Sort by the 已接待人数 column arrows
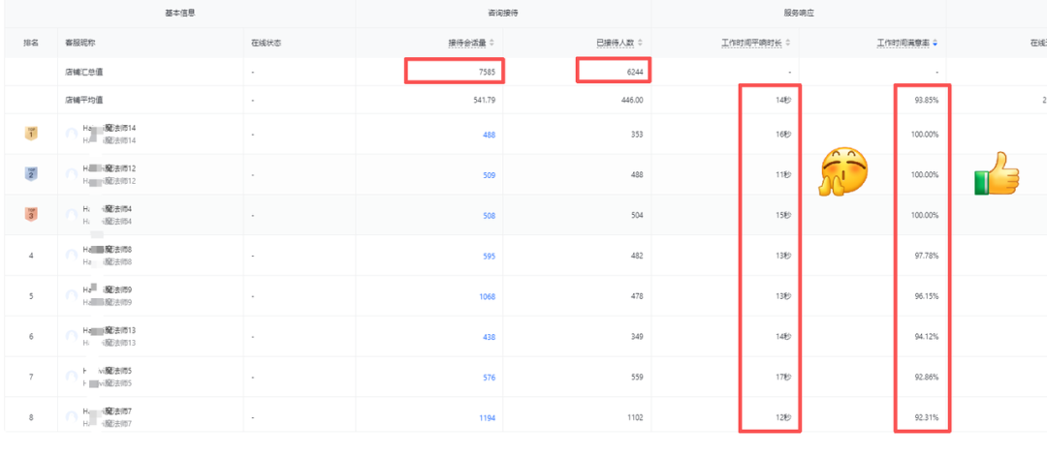Screen dimensions: 1047x455 click(641, 43)
